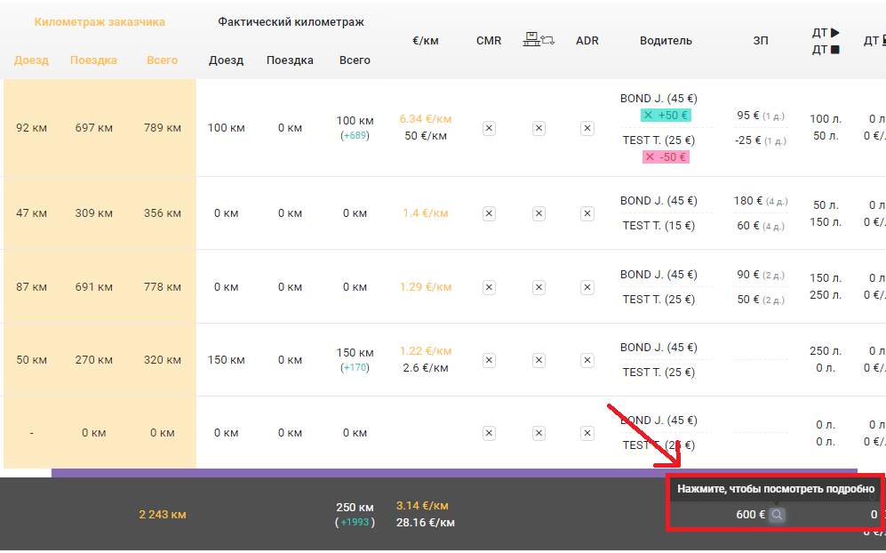The image size is (886, 553).
Task: Toggle ADR checkbox in the 789 км row
Action: click(x=587, y=128)
